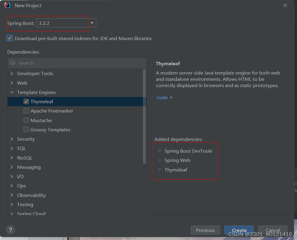Enable the Mustache checkbox
The width and height of the screenshot is (297, 240).
(x=26, y=120)
